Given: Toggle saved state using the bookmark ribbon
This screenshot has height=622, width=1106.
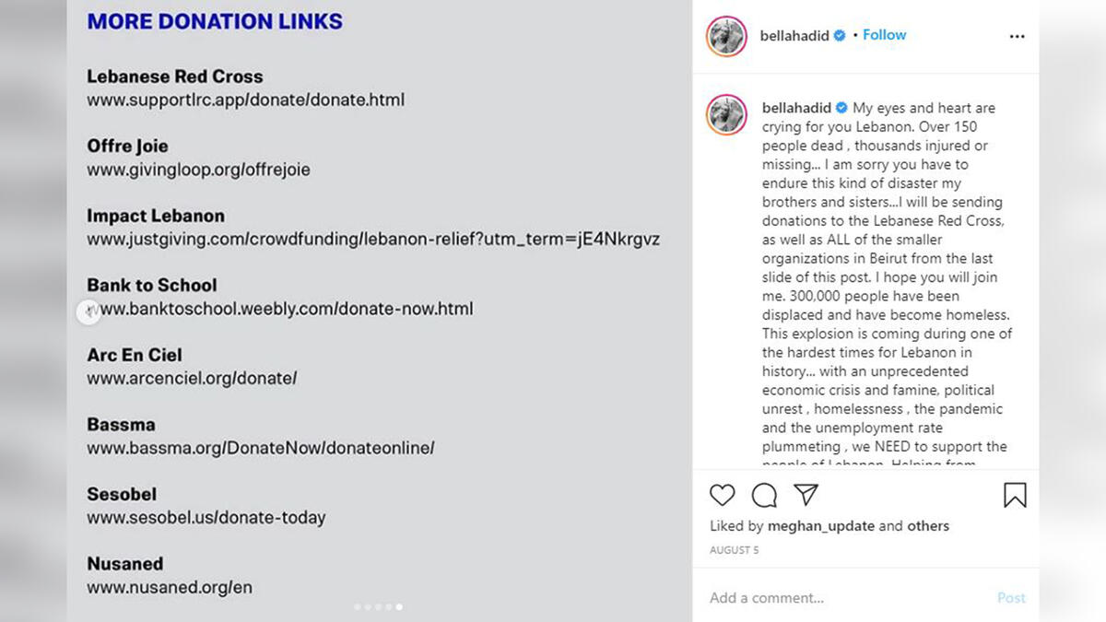Looking at the screenshot, I should pyautogui.click(x=1016, y=495).
